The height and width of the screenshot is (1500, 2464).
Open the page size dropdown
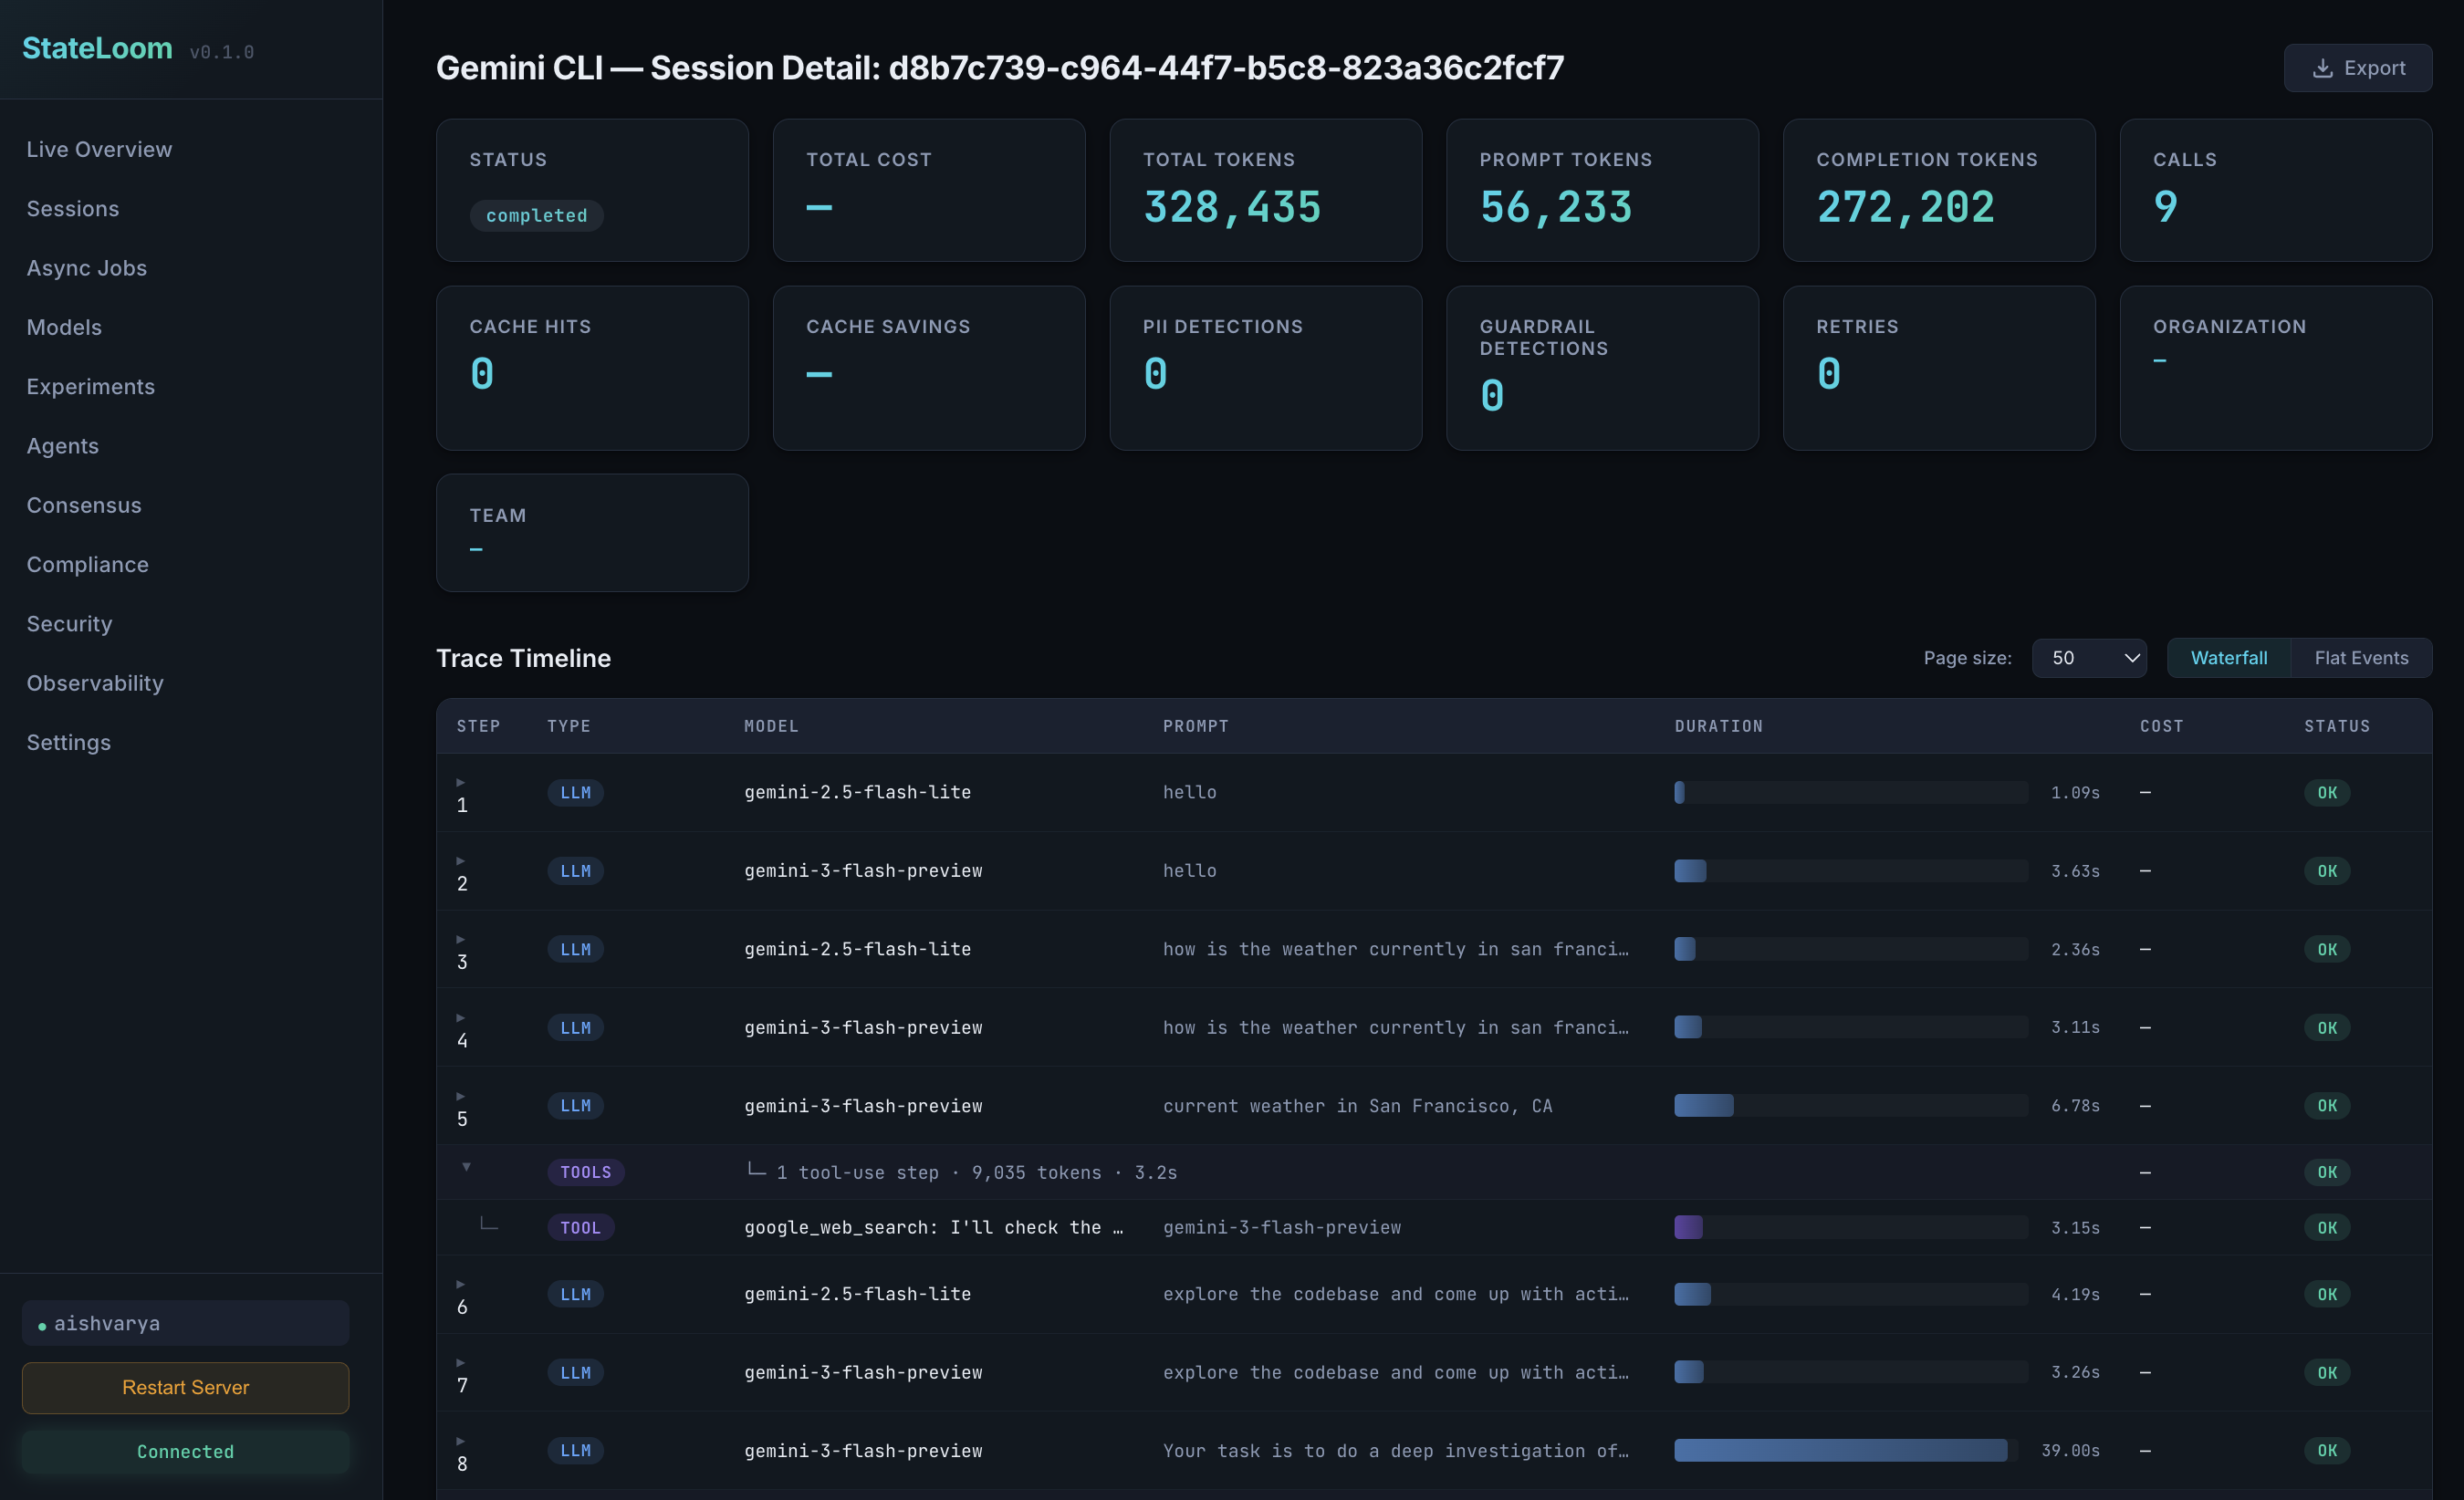[2089, 657]
